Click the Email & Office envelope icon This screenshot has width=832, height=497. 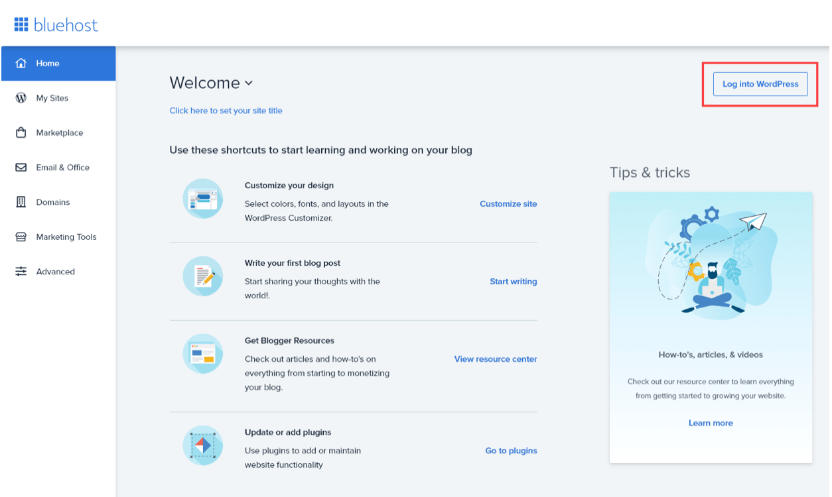19,167
